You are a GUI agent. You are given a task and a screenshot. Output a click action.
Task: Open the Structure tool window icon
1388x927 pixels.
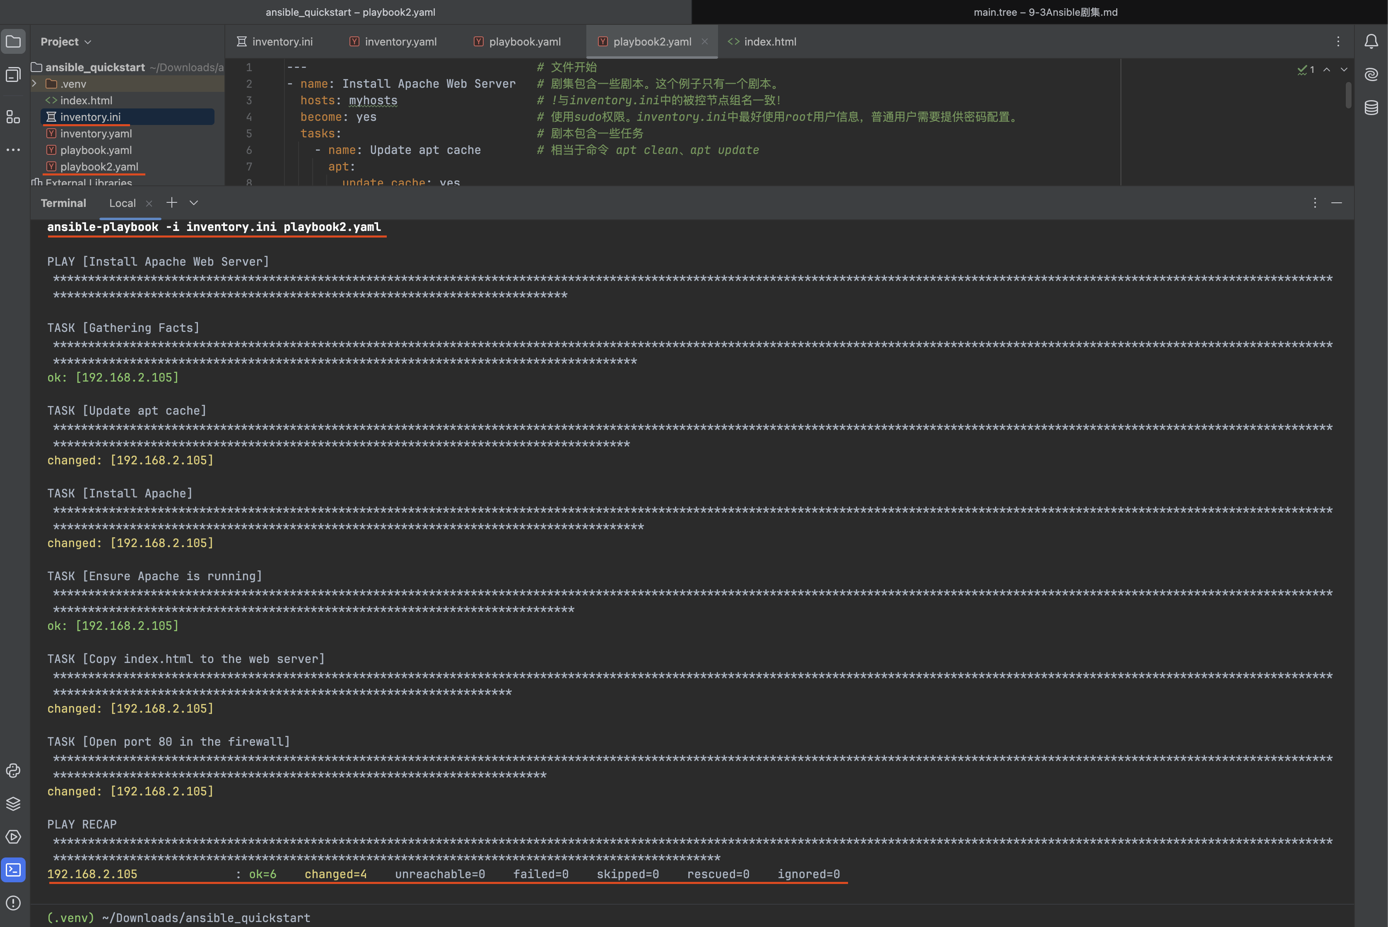[13, 116]
